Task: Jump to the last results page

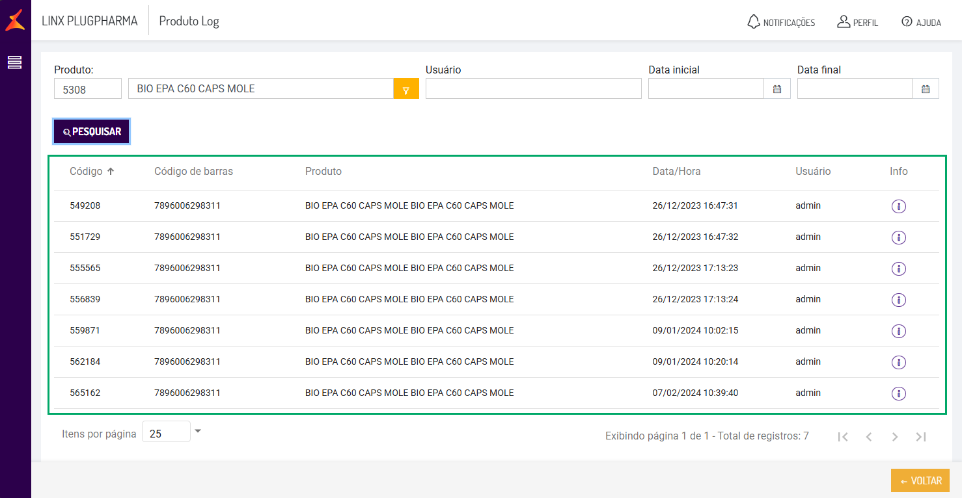Action: tap(921, 437)
